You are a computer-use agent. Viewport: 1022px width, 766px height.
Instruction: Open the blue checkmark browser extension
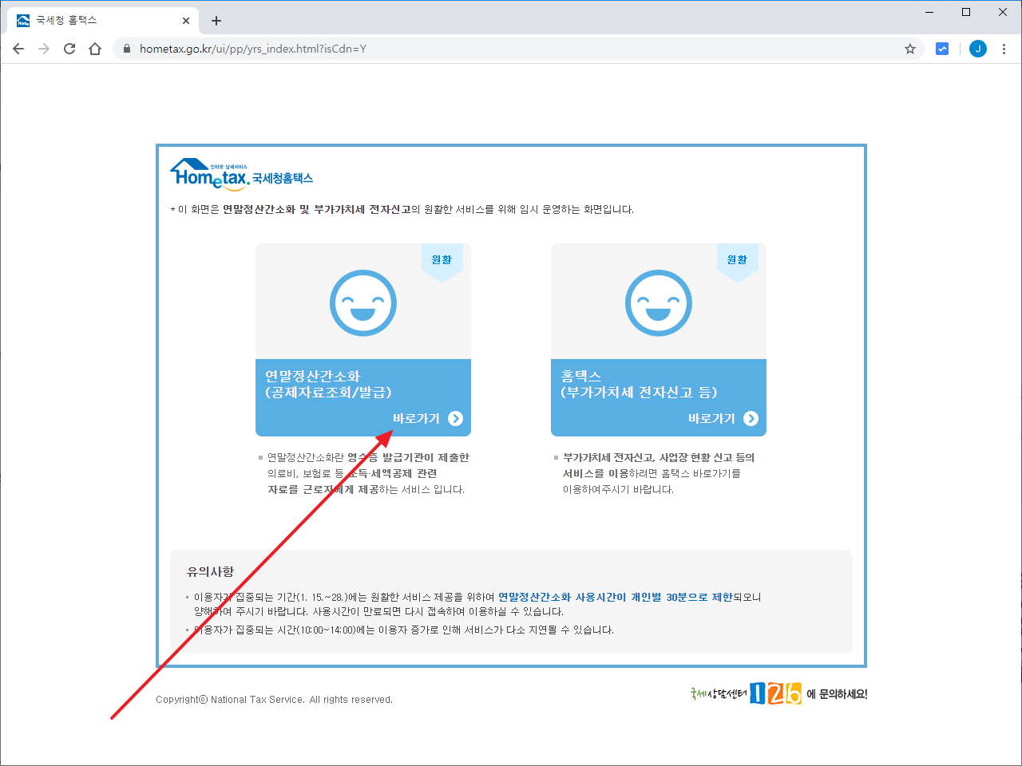coord(942,49)
